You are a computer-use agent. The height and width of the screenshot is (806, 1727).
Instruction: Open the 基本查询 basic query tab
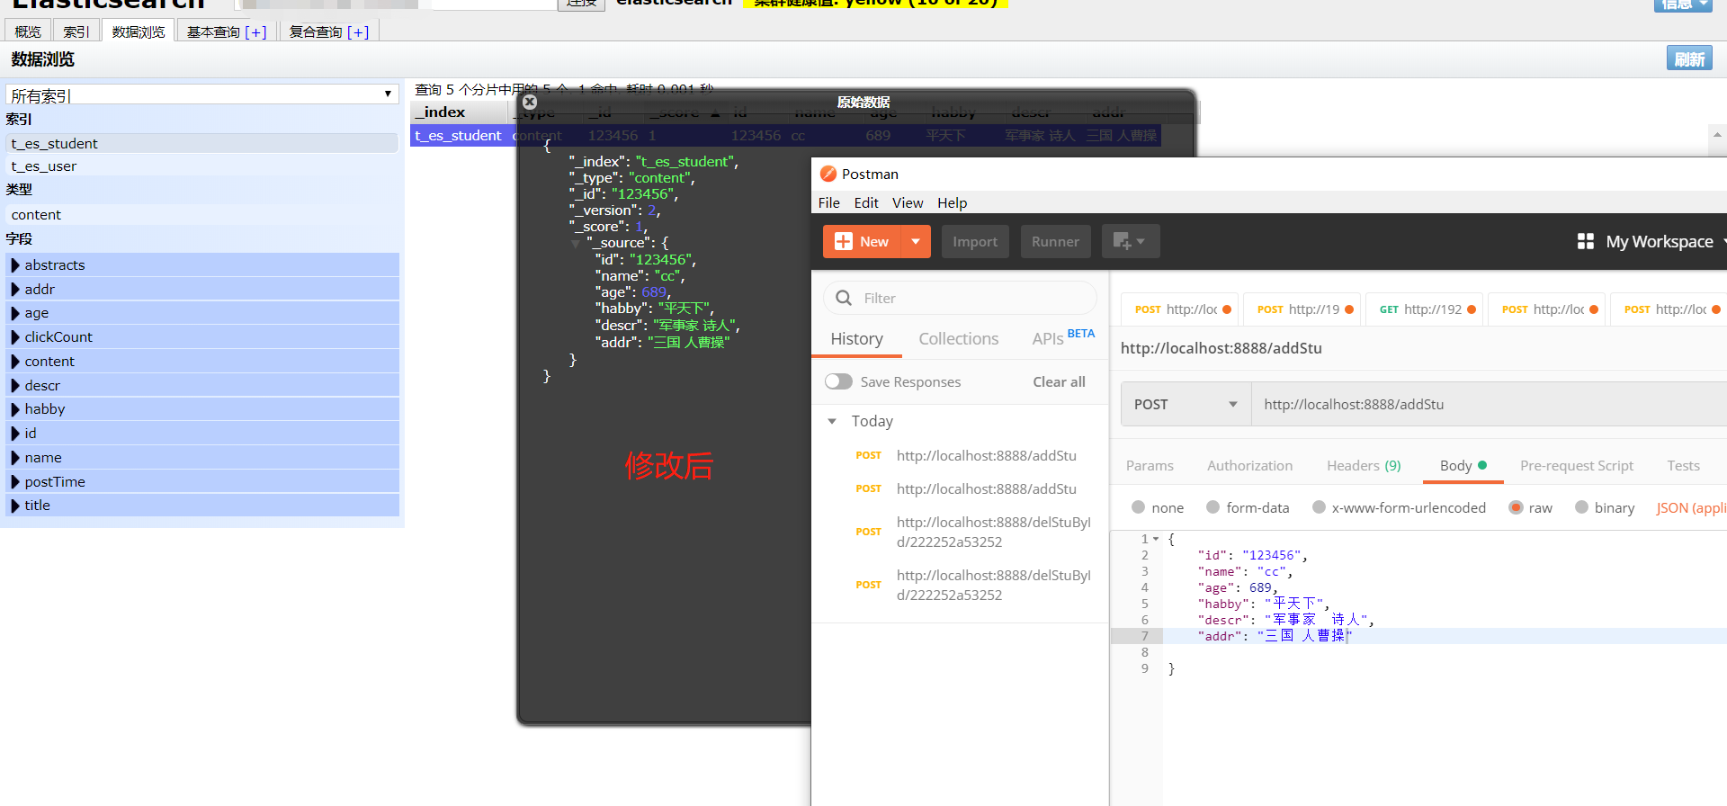(x=227, y=31)
